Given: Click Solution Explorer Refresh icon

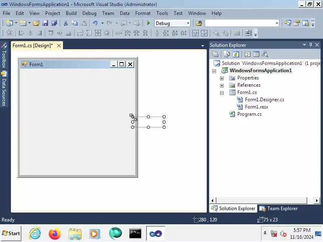Looking at the screenshot, I should 236,54.
